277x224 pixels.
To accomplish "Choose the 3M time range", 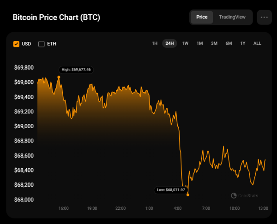I will pyautogui.click(x=214, y=43).
